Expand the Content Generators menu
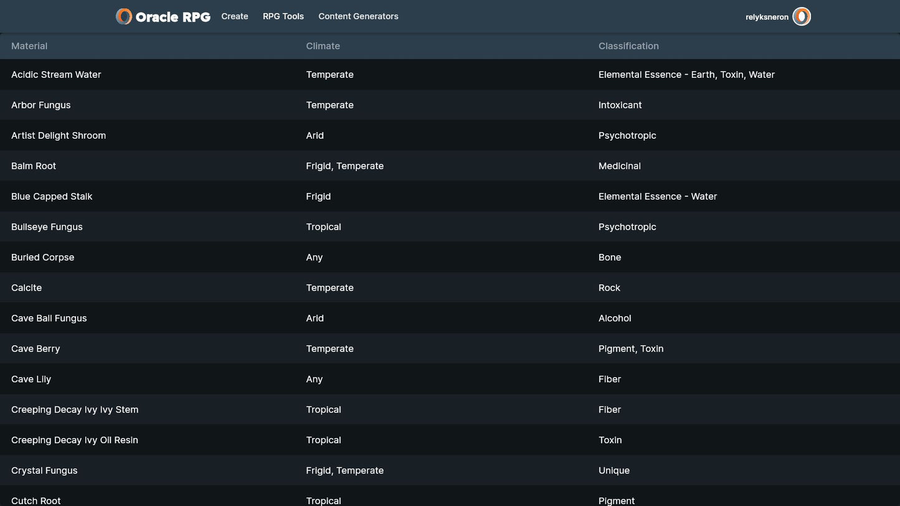The width and height of the screenshot is (900, 506). click(358, 17)
